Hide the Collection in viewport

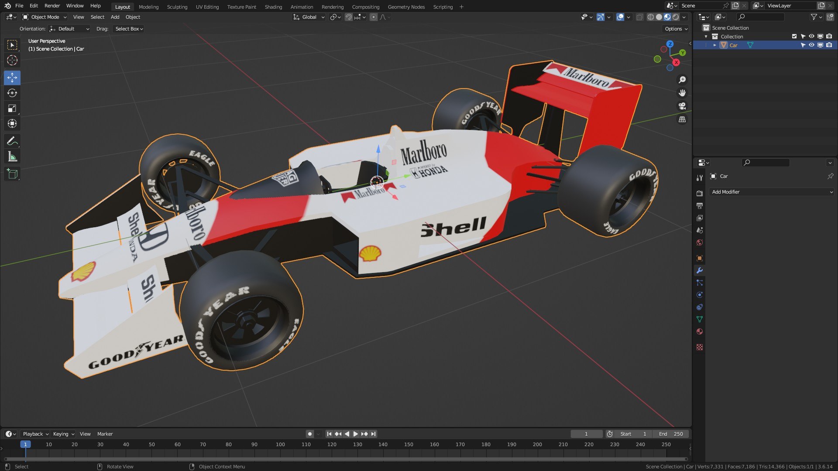tap(811, 36)
